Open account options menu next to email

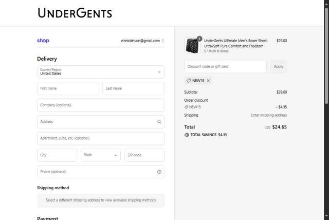click(163, 41)
